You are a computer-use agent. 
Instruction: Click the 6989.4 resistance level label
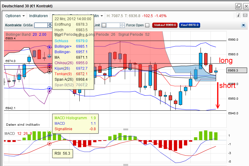tap(10, 39)
